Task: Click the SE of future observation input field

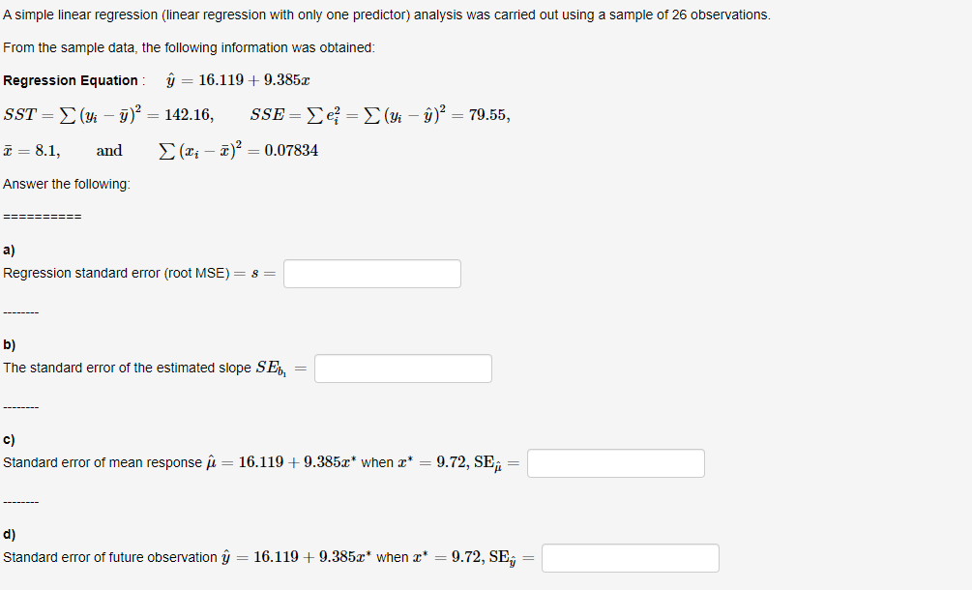Action: [630, 558]
